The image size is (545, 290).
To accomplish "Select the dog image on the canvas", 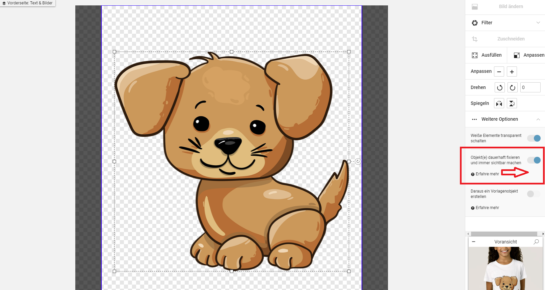I will coord(232,162).
